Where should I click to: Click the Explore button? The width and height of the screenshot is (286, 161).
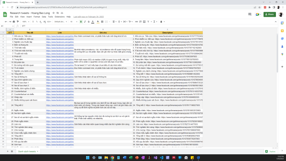271,152
